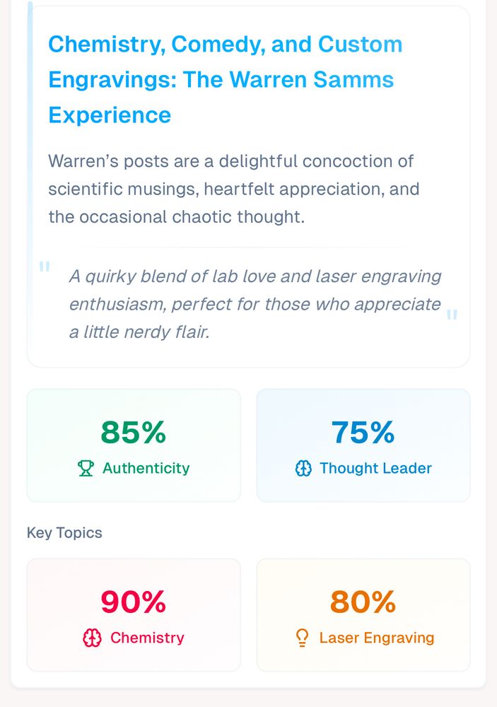The width and height of the screenshot is (497, 707).
Task: Click the opening quotation mark icon
Action: 45,267
